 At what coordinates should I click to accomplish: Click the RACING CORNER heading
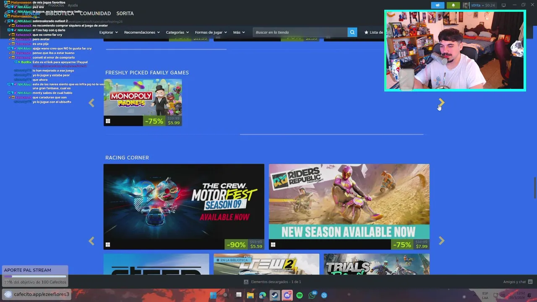click(127, 158)
